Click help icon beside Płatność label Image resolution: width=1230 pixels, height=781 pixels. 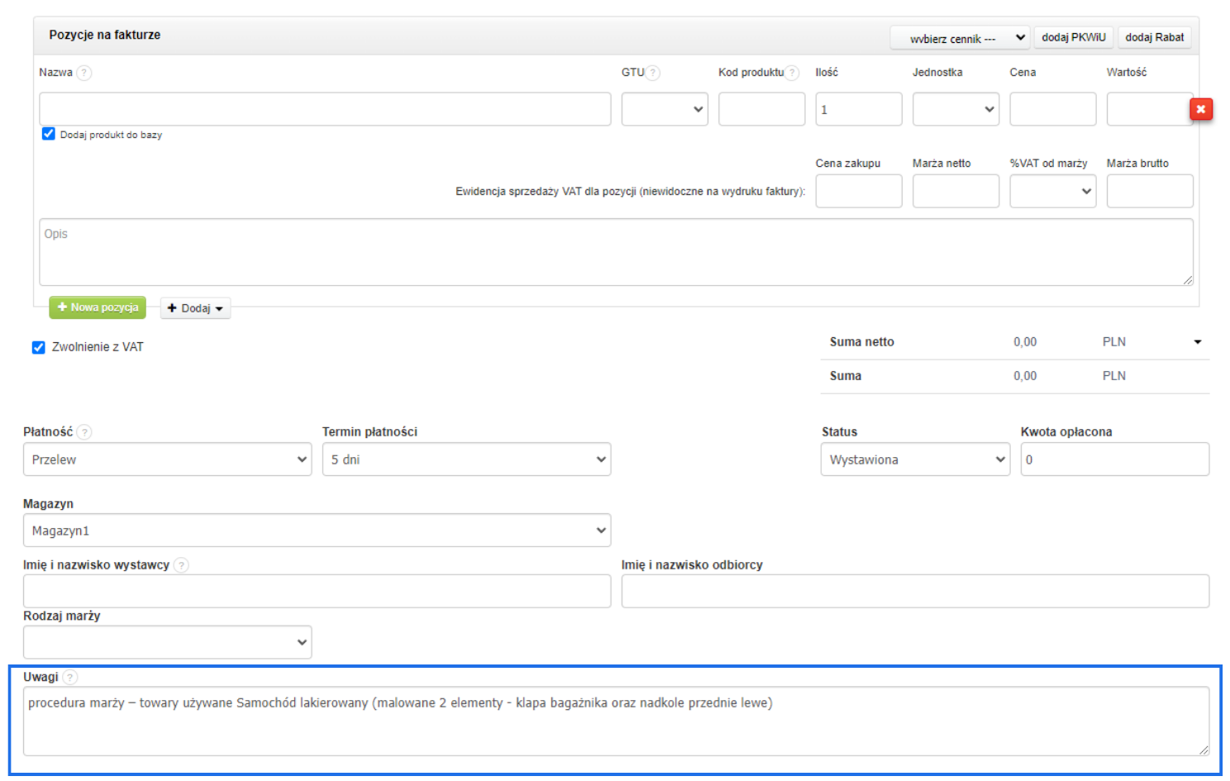[84, 432]
